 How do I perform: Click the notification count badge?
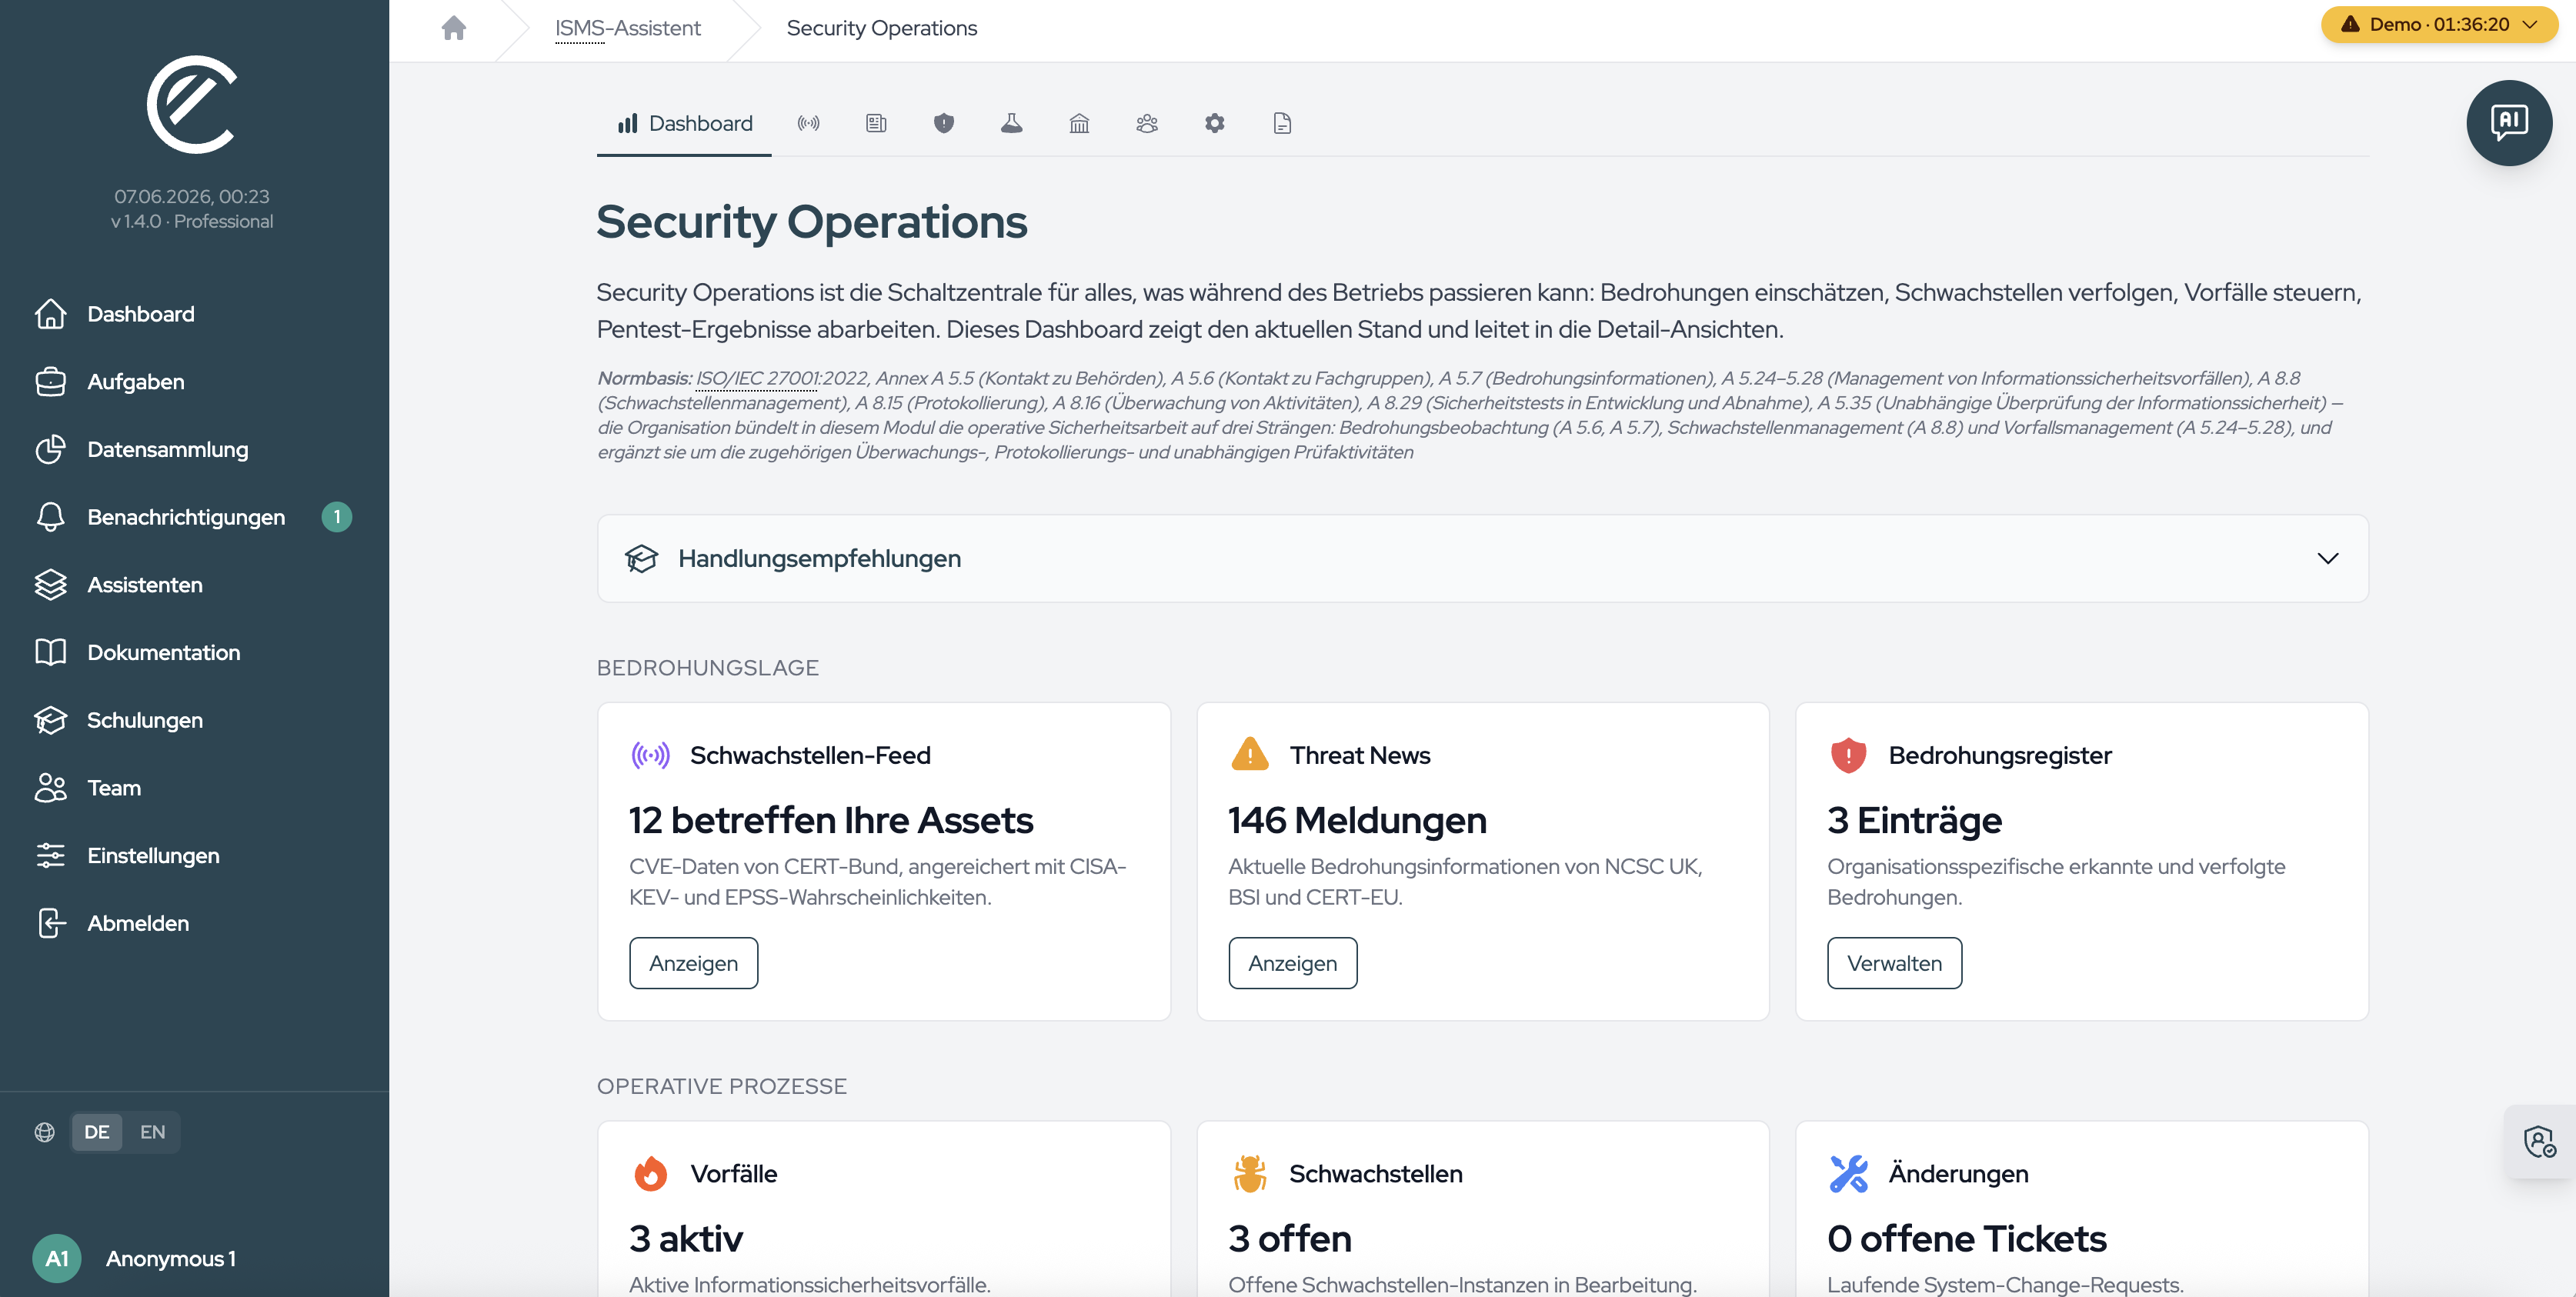(337, 517)
